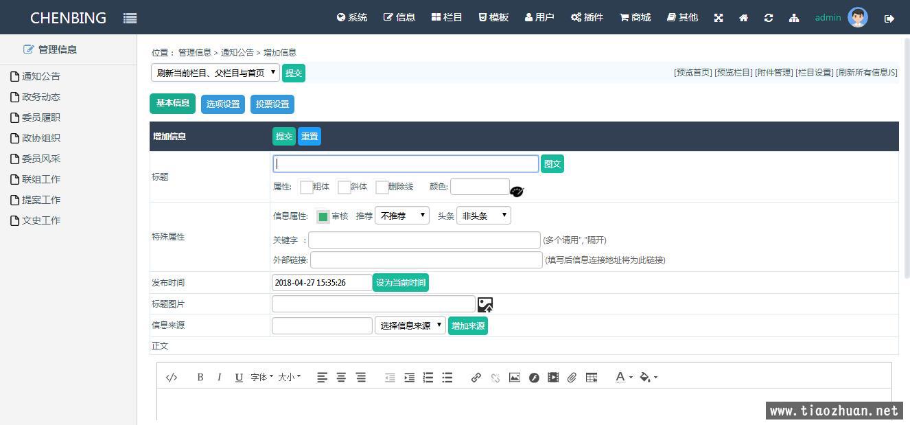Toggle source code view in editor
Viewport: 910px width, 425px height.
click(x=172, y=377)
